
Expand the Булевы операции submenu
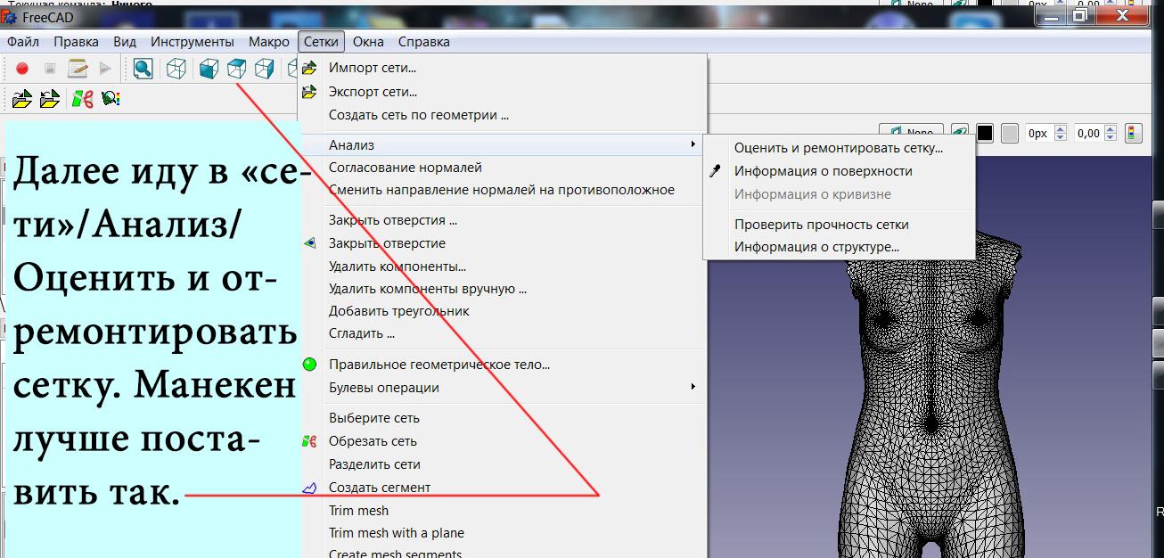coord(502,388)
